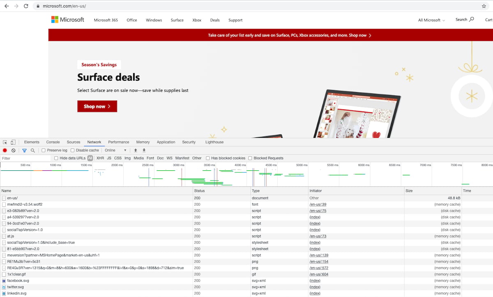Select the mwfmdl2-v3.54.woff2 request
Screen dimensions: 493x297
(x=246, y=204)
